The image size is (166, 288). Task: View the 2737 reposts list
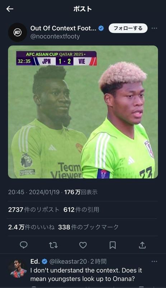pyautogui.click(x=34, y=210)
